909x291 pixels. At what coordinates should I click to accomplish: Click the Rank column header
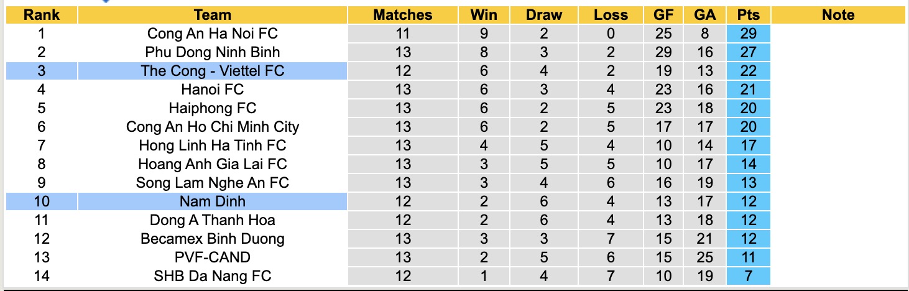click(x=41, y=15)
